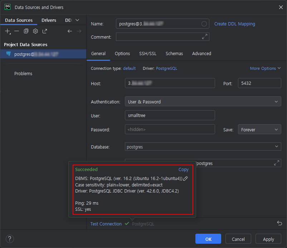Select the Schemas tab
287x248 pixels.
174,54
